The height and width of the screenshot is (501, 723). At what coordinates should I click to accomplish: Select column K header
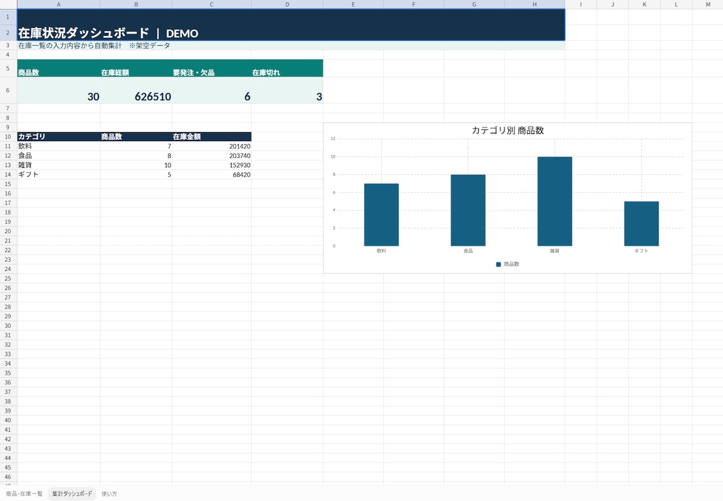[x=645, y=4]
